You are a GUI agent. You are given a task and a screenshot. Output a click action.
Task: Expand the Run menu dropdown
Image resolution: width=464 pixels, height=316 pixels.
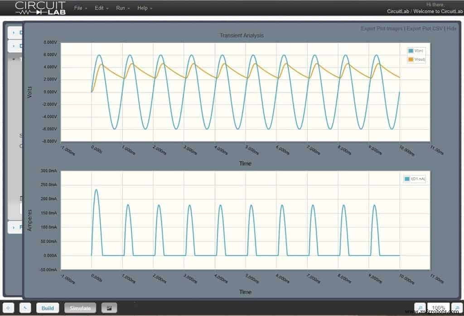(x=120, y=8)
